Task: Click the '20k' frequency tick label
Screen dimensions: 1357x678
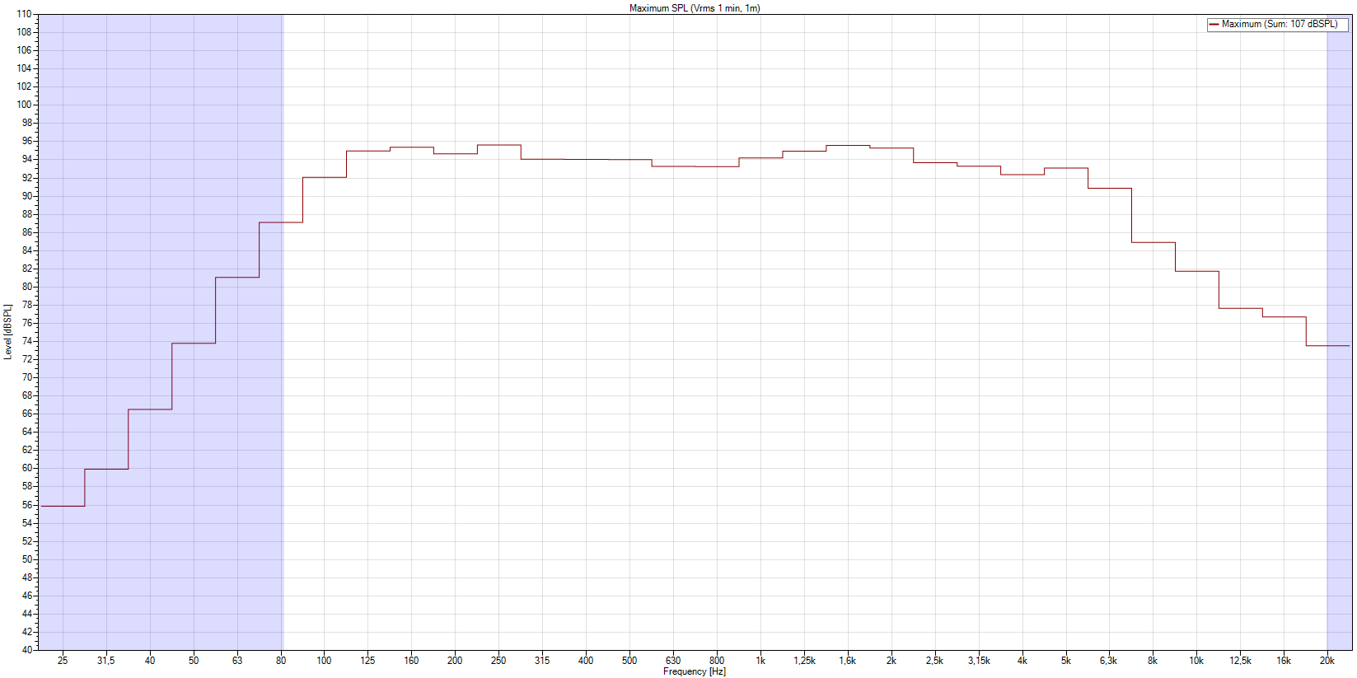Action: click(x=1327, y=661)
